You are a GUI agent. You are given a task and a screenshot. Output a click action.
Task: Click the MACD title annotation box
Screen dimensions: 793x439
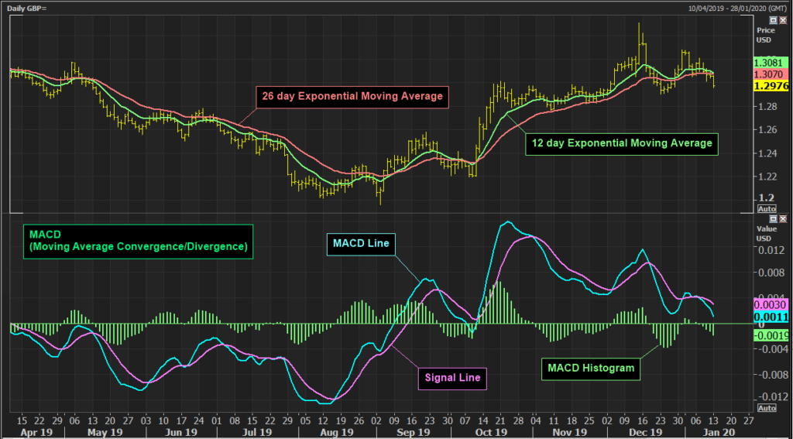click(137, 240)
